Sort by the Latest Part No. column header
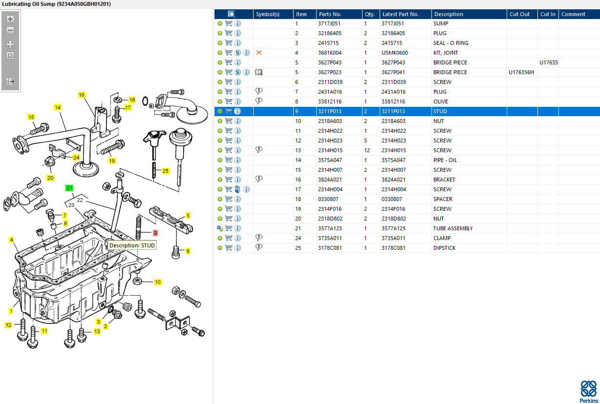The height and width of the screenshot is (404, 600). 406,14
